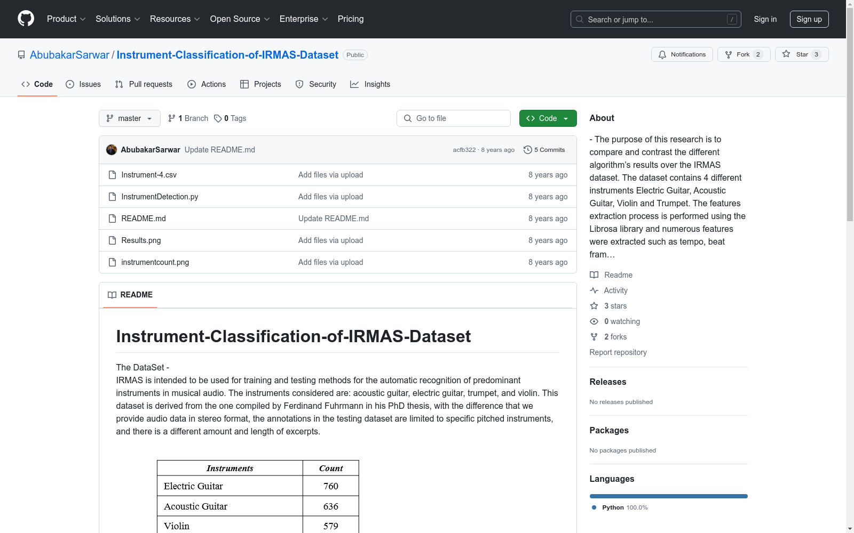Click the README book icon in file header
The width and height of the screenshot is (854, 533).
[112, 295]
